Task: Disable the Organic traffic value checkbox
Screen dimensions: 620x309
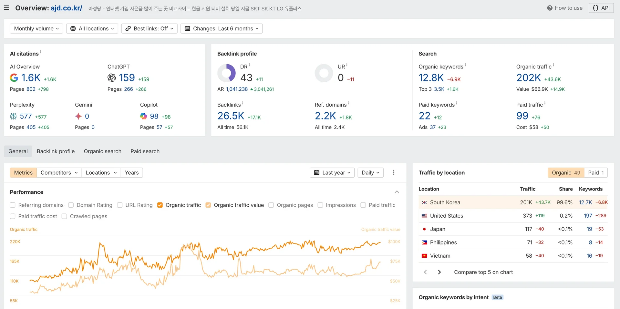Action: (208, 205)
